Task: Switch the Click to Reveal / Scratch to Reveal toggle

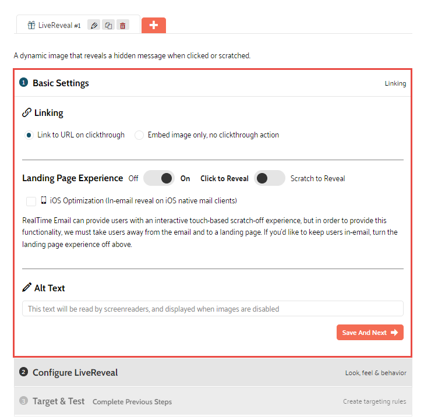Action: (x=269, y=178)
